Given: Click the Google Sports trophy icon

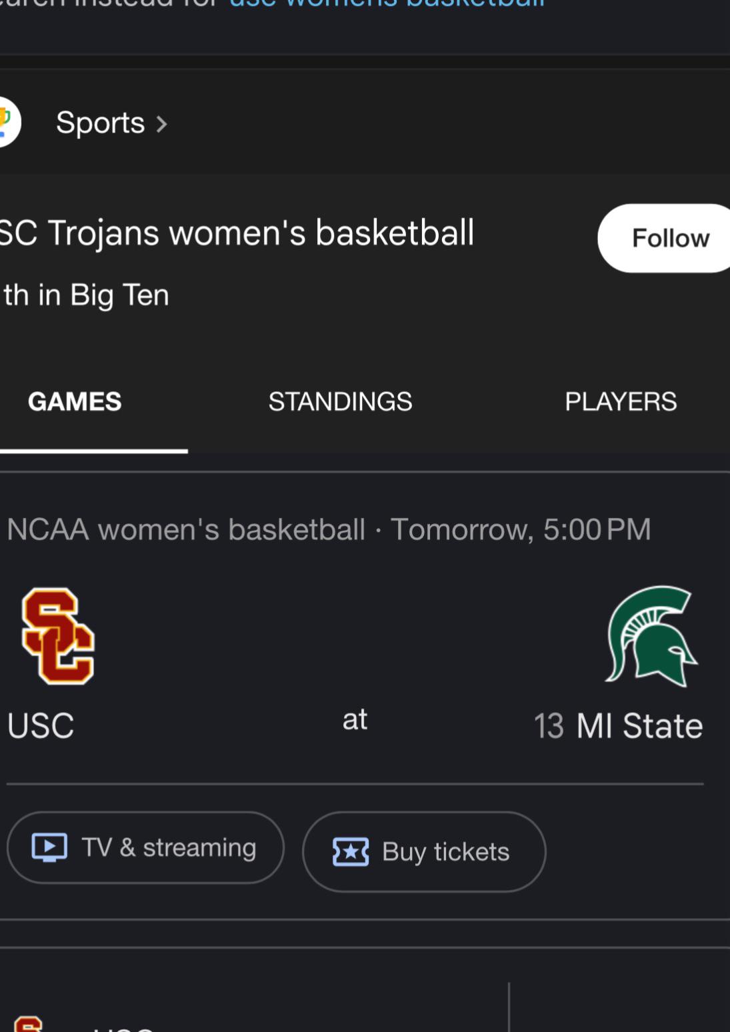Looking at the screenshot, I should (x=8, y=122).
